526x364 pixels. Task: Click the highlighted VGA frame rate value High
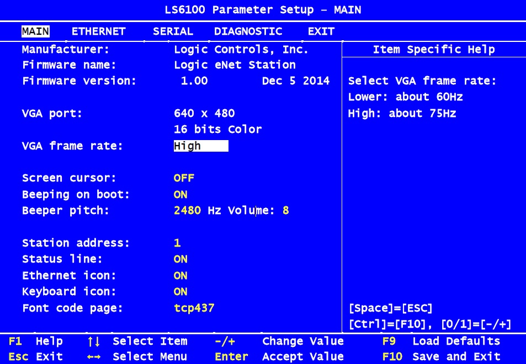[201, 146]
